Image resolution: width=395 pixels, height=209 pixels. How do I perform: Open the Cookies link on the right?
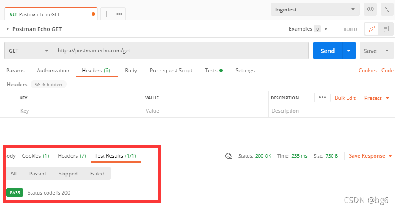coord(368,71)
